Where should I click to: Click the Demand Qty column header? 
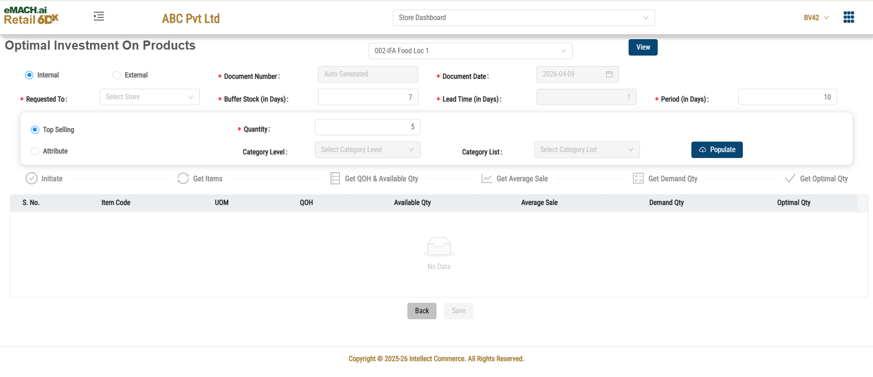tap(666, 203)
